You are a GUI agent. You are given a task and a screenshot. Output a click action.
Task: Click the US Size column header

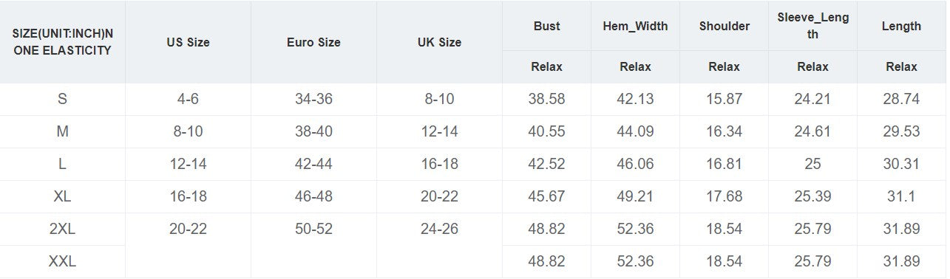pos(188,42)
